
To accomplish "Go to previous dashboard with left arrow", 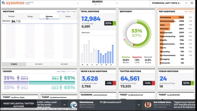I will coord(77,3).
